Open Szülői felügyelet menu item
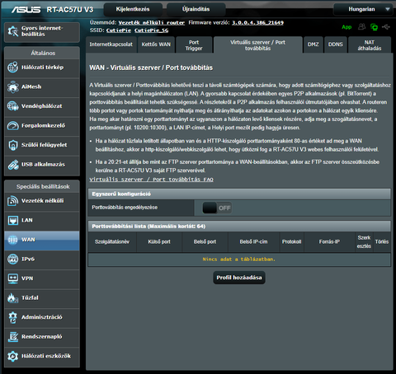Image resolution: width=396 pixels, height=374 pixels. click(x=42, y=145)
